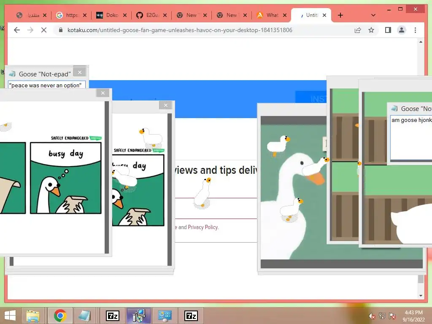Open the last 7z taskbar icon
432x324 pixels.
click(191, 316)
